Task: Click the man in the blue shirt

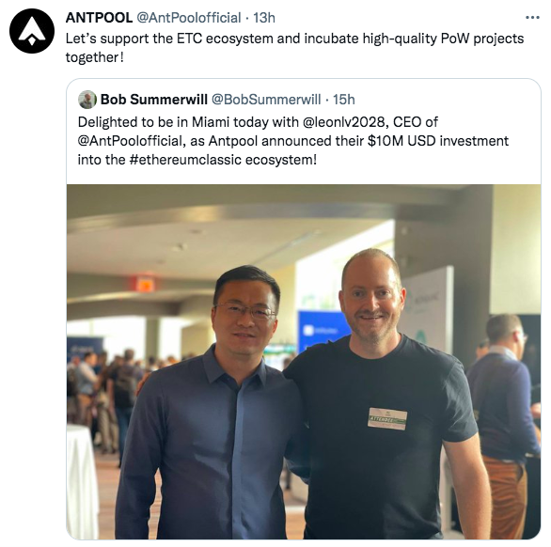Action: coord(211,404)
